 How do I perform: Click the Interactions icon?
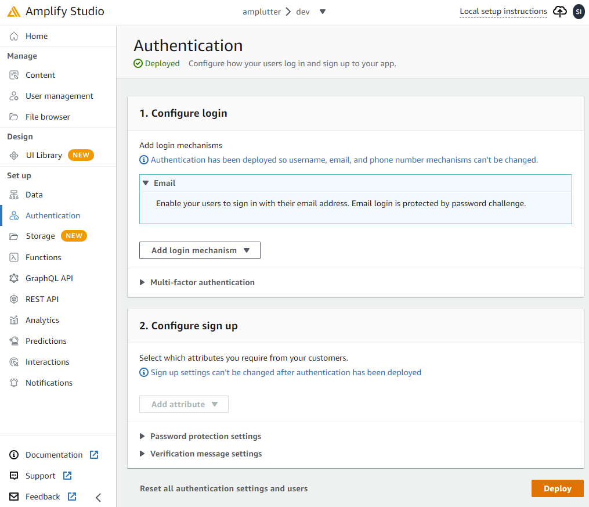coord(14,362)
